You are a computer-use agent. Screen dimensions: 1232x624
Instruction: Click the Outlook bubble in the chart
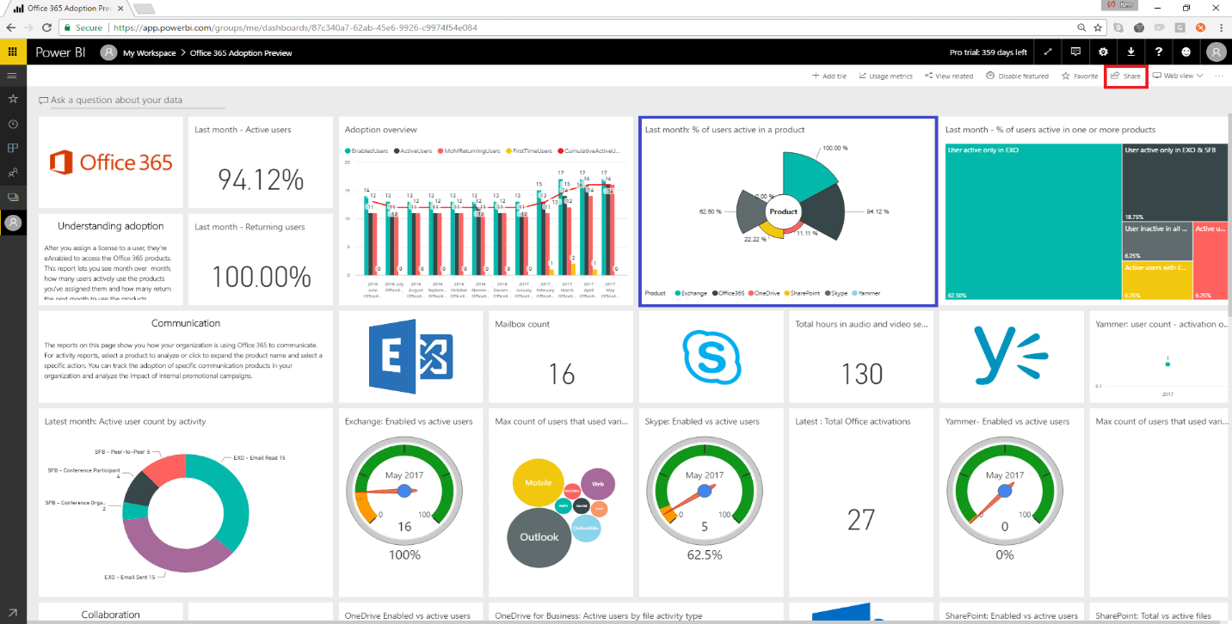pyautogui.click(x=539, y=537)
